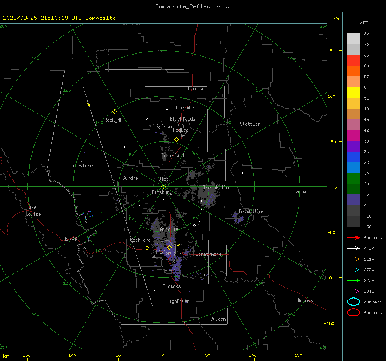Click the Vulcan city label
The width and height of the screenshot is (386, 361).
[218, 319]
